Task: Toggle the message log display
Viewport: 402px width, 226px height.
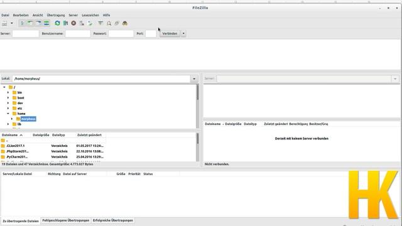Action: [x=23, y=23]
